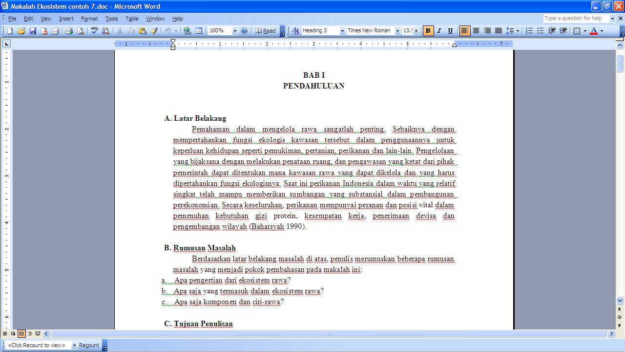Switch to Reading Layout view icon
Screen dimensions: 625x352
pyautogui.click(x=38, y=334)
